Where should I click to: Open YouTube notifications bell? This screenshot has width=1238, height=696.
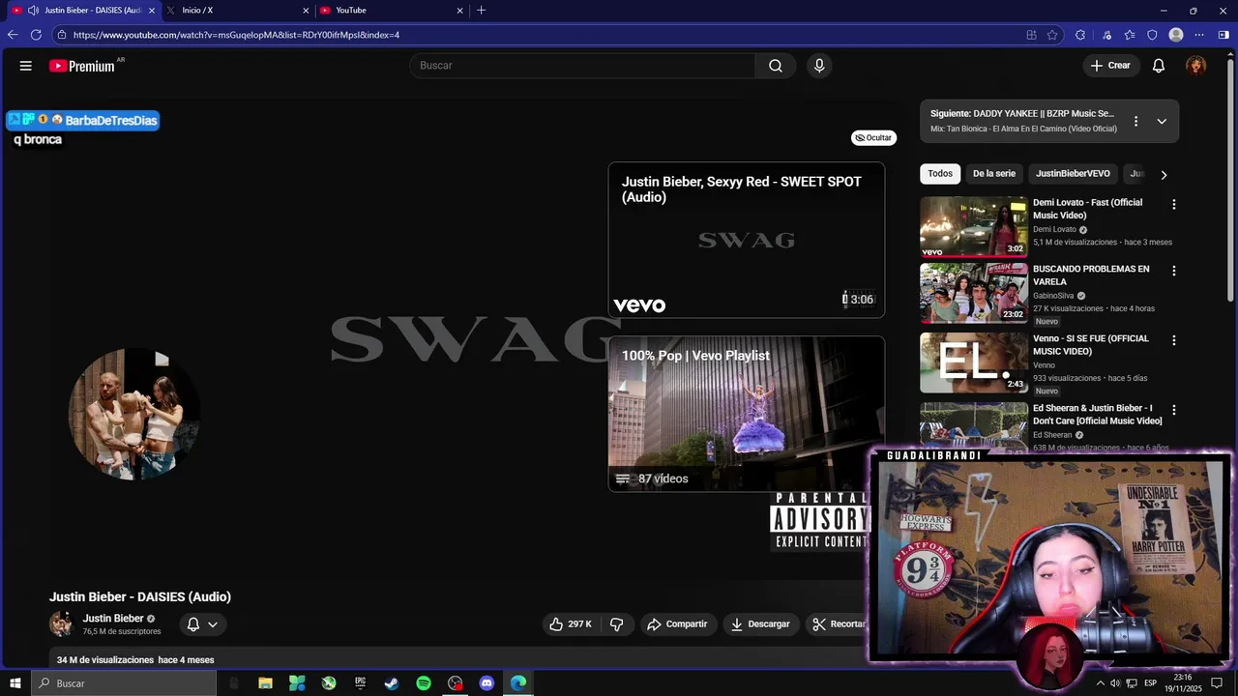coord(1159,66)
